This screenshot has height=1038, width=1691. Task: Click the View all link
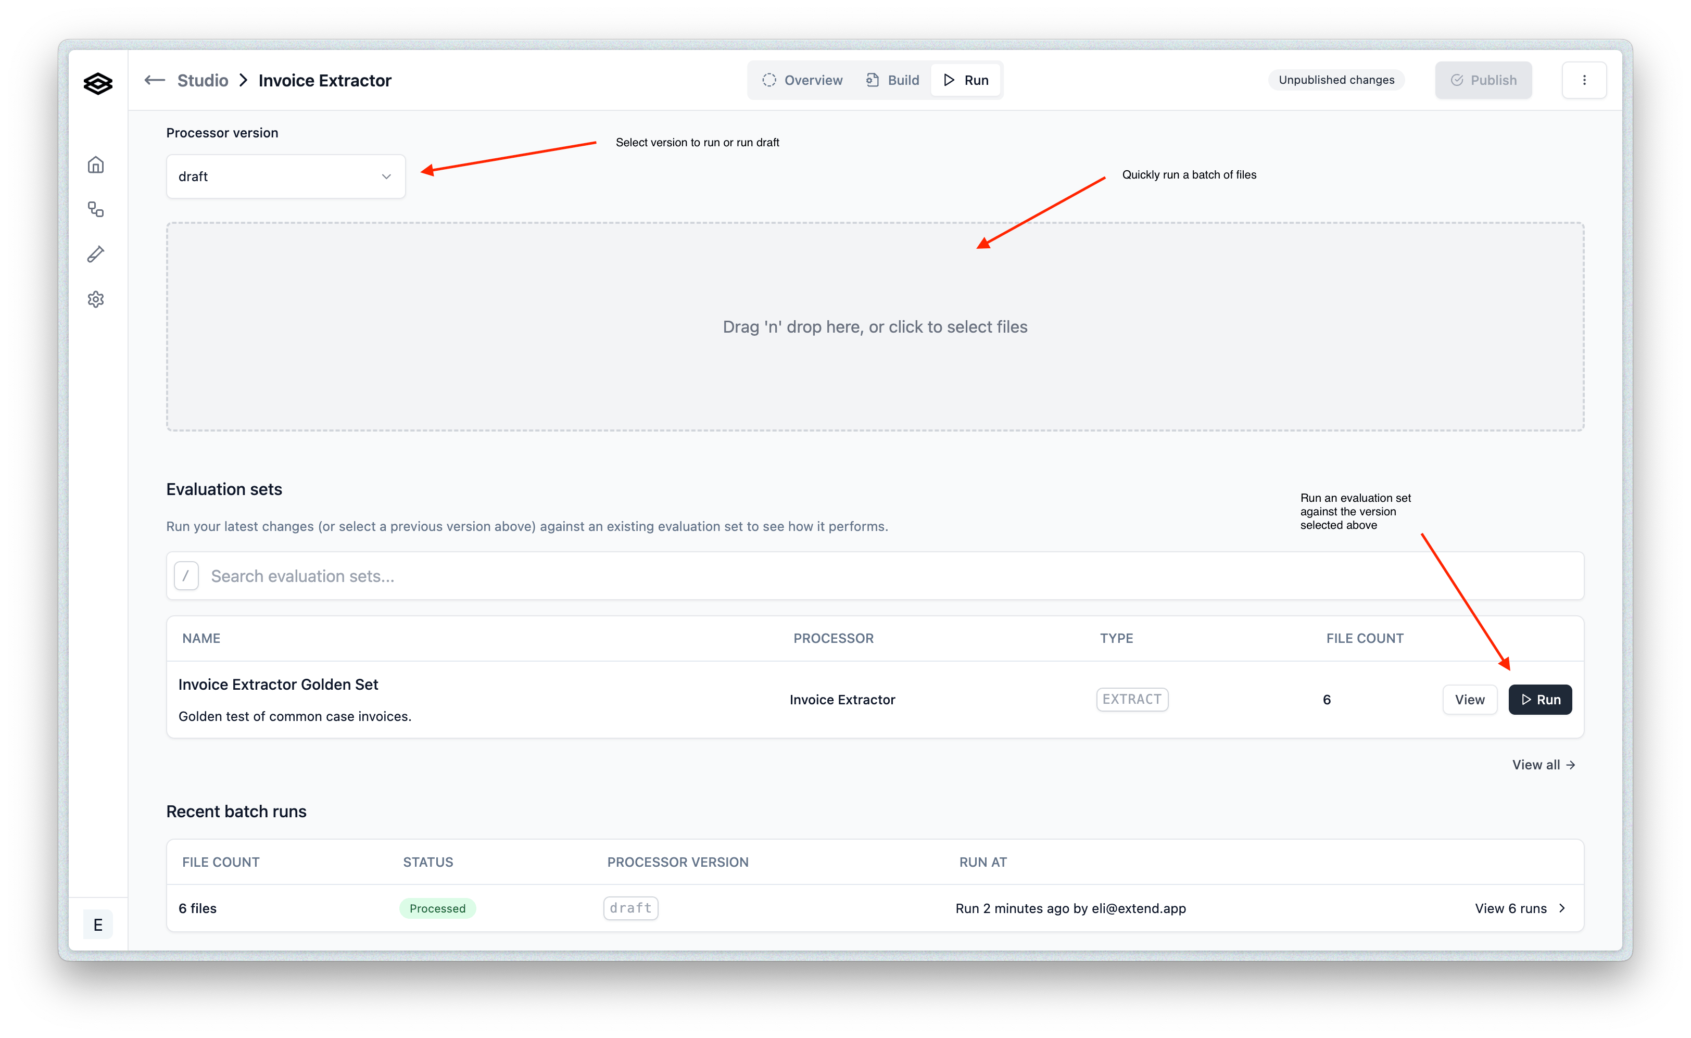(1543, 765)
